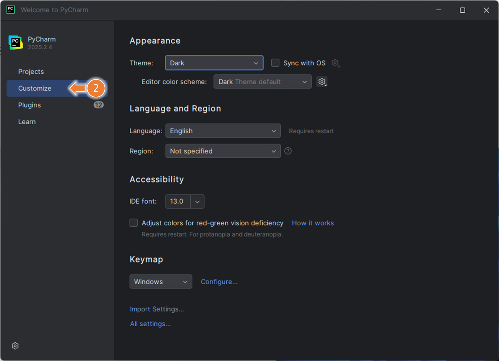Click the Requires restart note beside Language
The image size is (499, 361).
[311, 131]
